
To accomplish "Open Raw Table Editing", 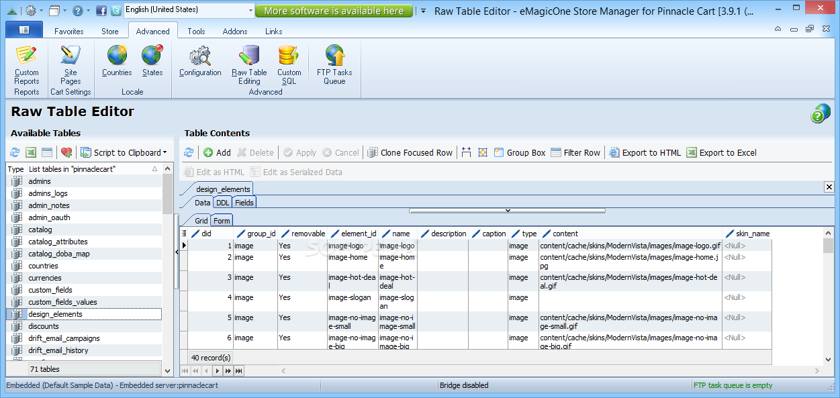I will pyautogui.click(x=249, y=65).
